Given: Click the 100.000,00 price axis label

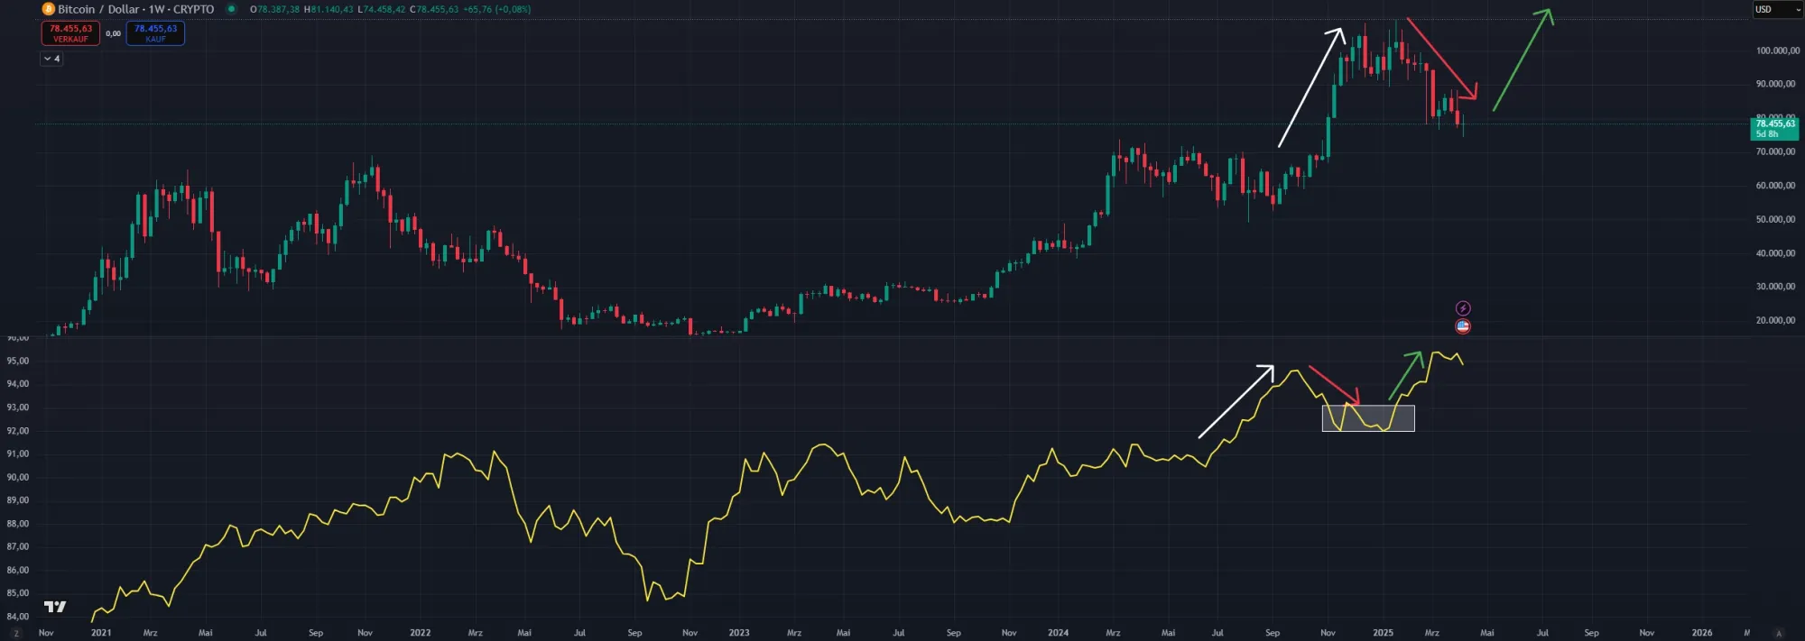Looking at the screenshot, I should (1777, 50).
